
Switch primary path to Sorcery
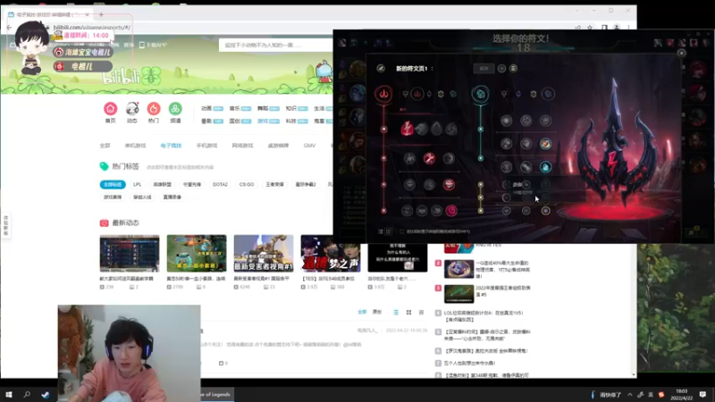tap(429, 94)
